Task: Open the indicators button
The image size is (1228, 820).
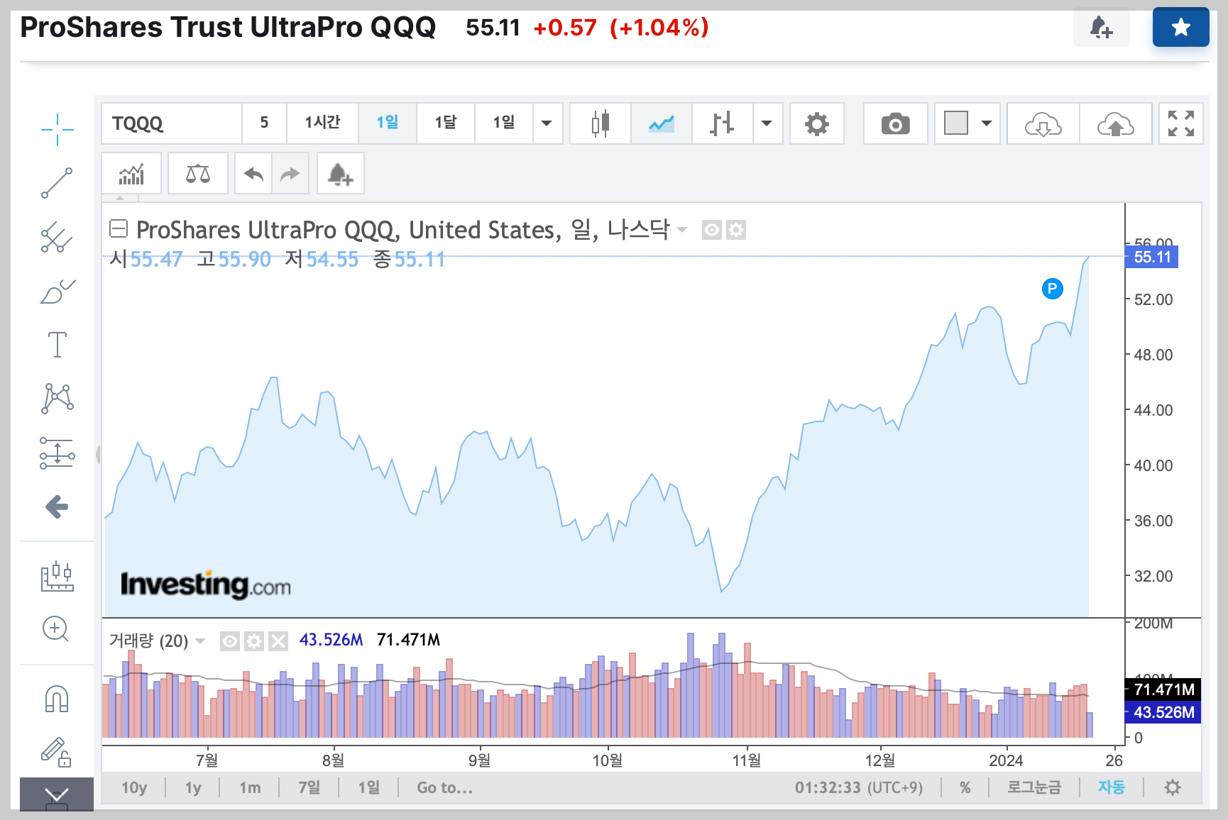Action: (x=131, y=173)
